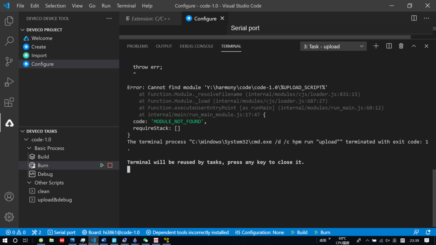This screenshot has height=245, width=436.
Task: Open Windows Task View on taskbar
Action: (x=25, y=240)
